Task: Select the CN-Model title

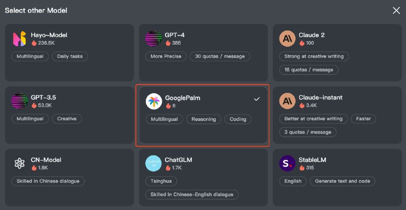Action: coord(46,160)
